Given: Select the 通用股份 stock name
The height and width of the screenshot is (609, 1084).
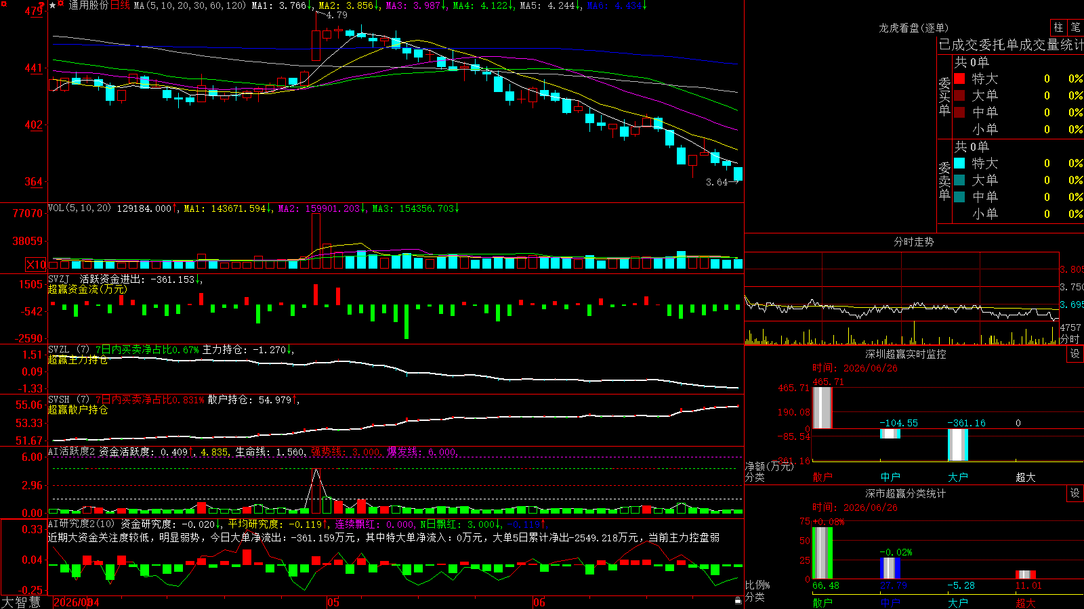Looking at the screenshot, I should (88, 5).
